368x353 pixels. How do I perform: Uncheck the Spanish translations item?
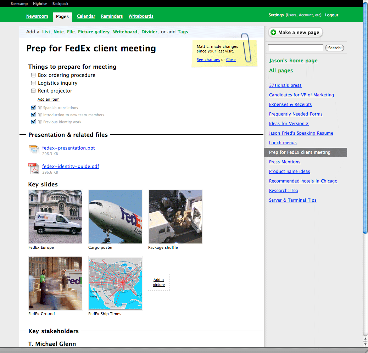(33, 107)
